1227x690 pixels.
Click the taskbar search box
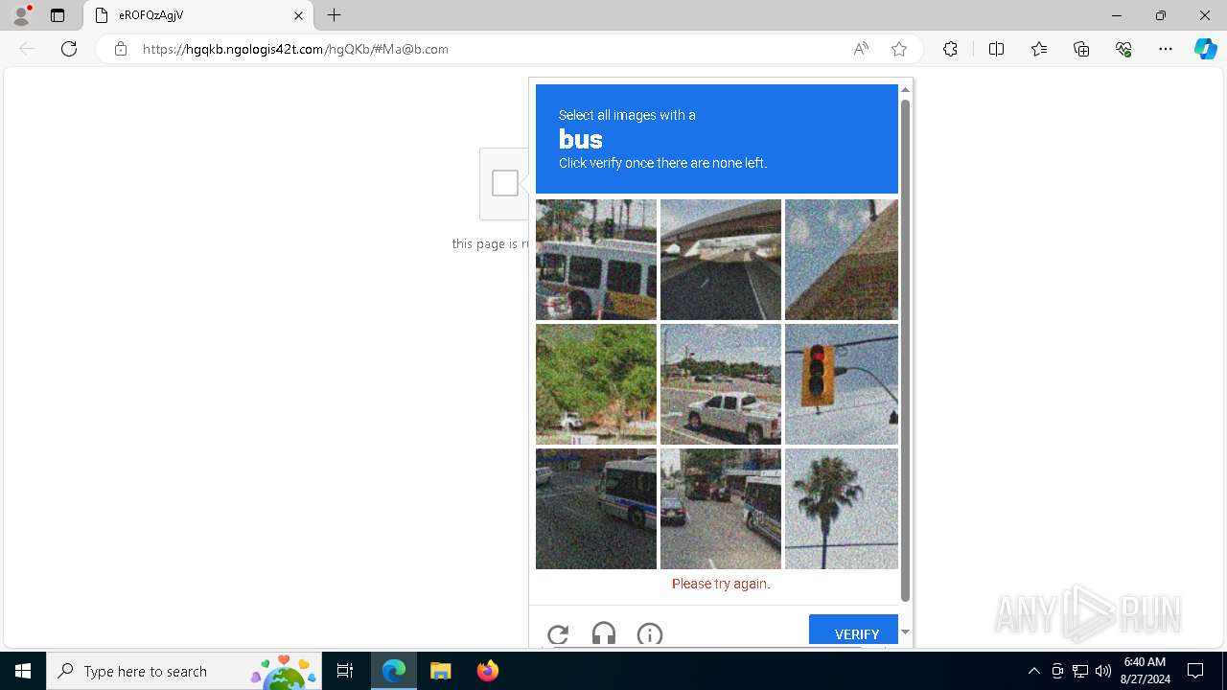(184, 671)
